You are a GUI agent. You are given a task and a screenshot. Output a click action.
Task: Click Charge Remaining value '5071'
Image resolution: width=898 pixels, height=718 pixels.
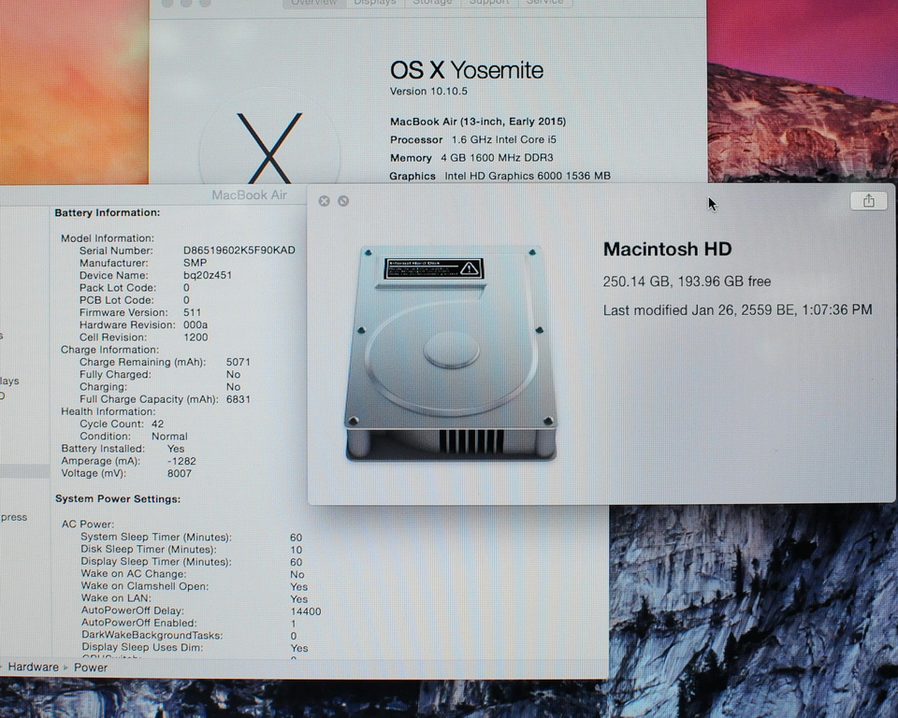point(239,362)
